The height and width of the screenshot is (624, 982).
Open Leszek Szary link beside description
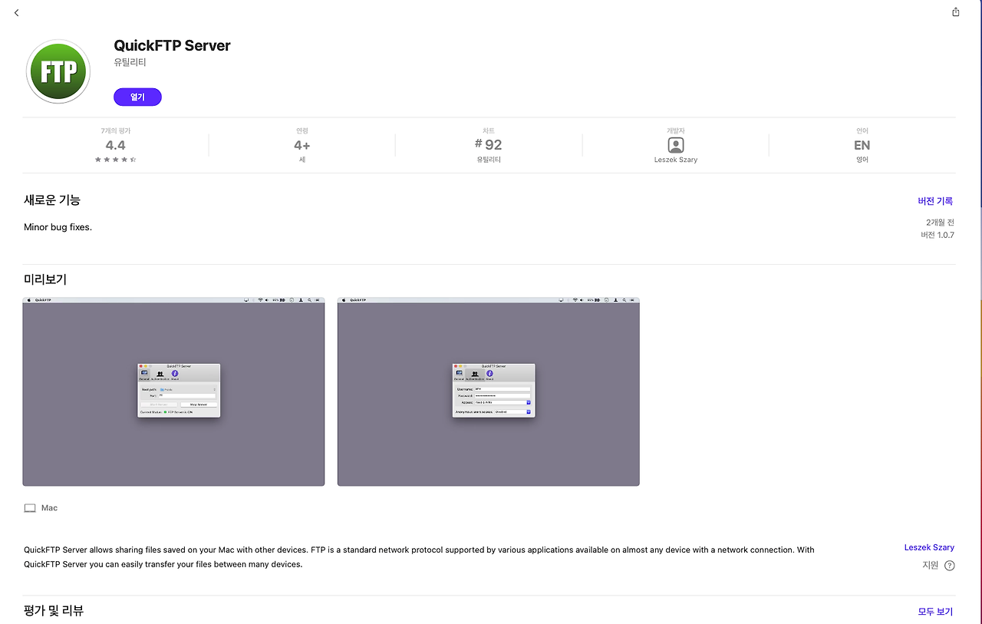[x=929, y=547]
